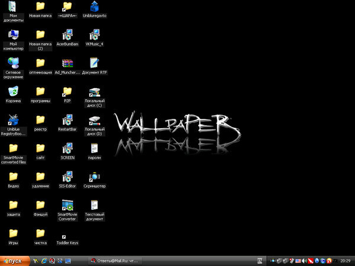Viewport: 355px width, 266px height.
Task: Select SmartMovie converted files folder
Action: click(x=13, y=153)
